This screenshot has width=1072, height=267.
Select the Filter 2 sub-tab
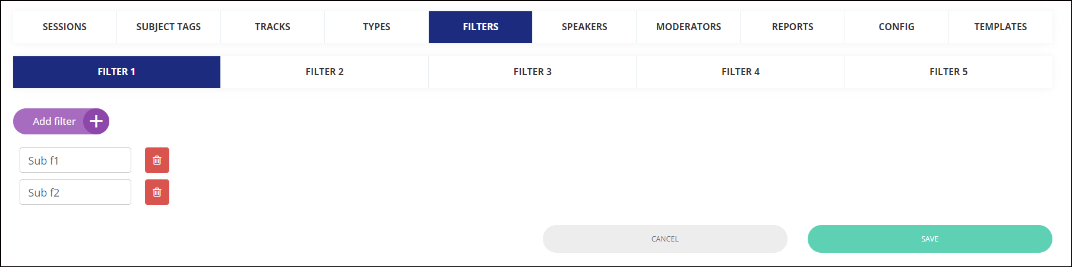(x=324, y=72)
